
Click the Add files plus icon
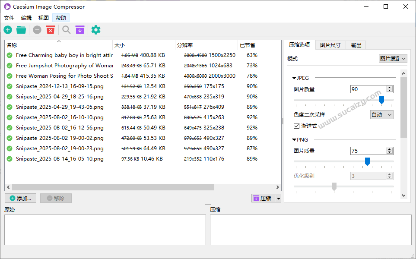coord(8,30)
